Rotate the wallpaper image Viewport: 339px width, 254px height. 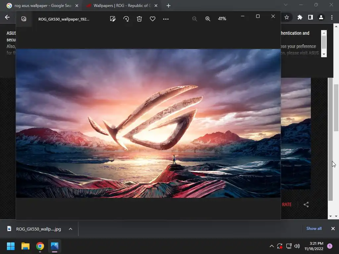point(126,19)
